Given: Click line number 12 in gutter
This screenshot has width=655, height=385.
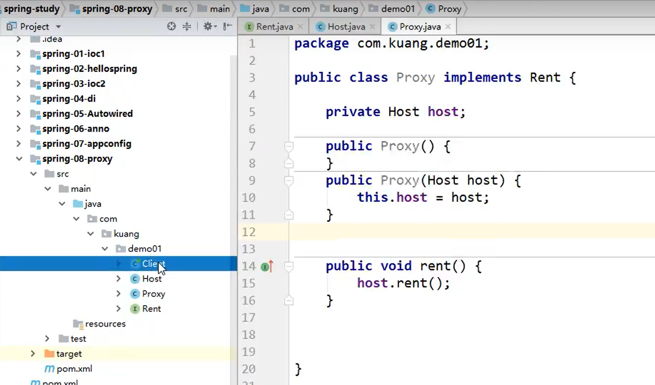Looking at the screenshot, I should [x=249, y=231].
